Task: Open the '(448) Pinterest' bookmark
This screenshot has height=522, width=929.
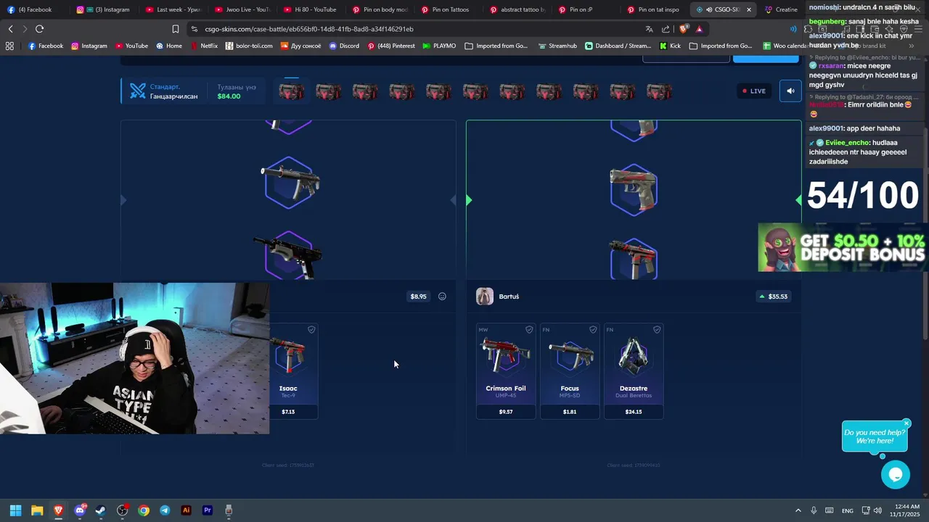Action: pos(391,46)
